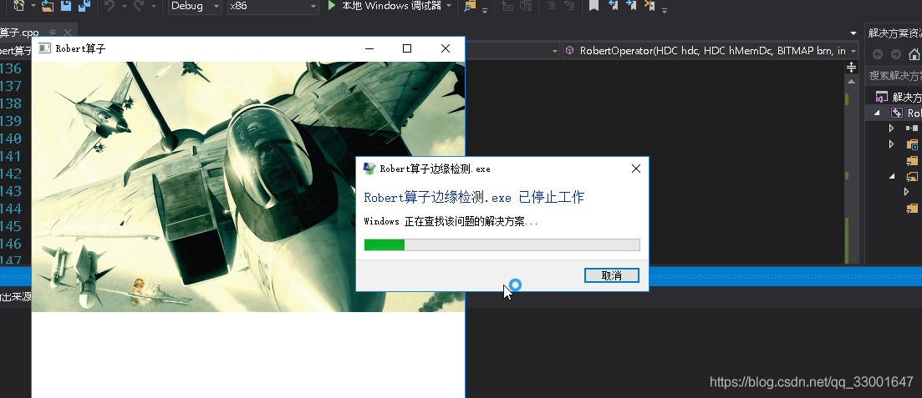Clear all bookmarks icon

point(649,6)
